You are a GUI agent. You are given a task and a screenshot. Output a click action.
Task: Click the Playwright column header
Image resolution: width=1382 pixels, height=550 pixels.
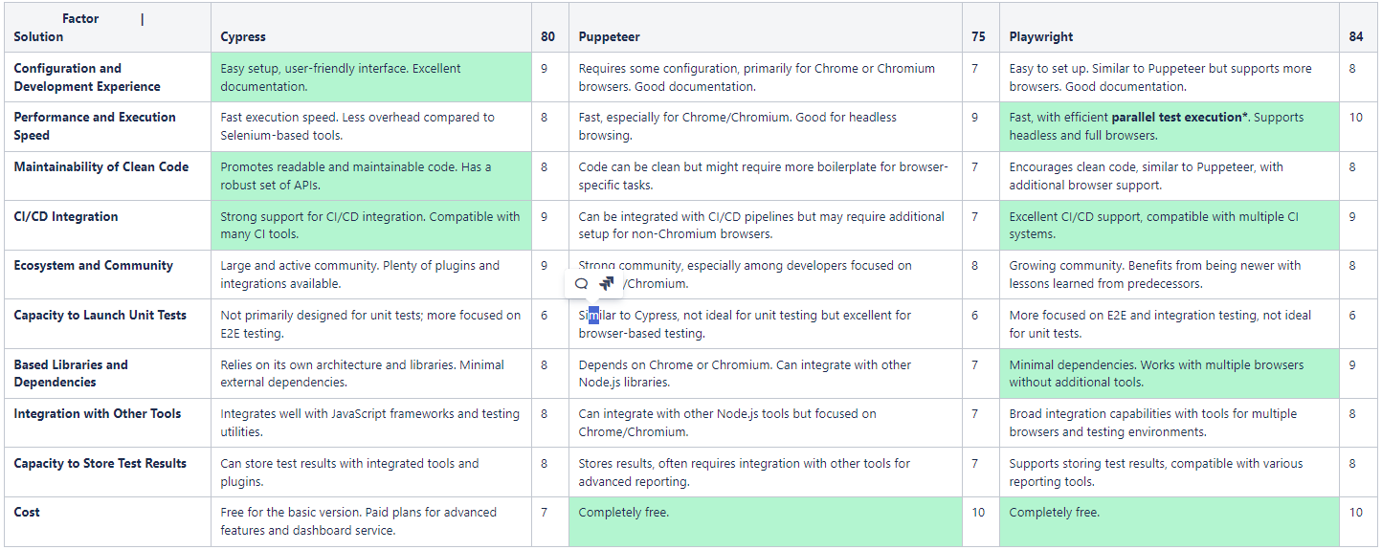coord(1040,37)
